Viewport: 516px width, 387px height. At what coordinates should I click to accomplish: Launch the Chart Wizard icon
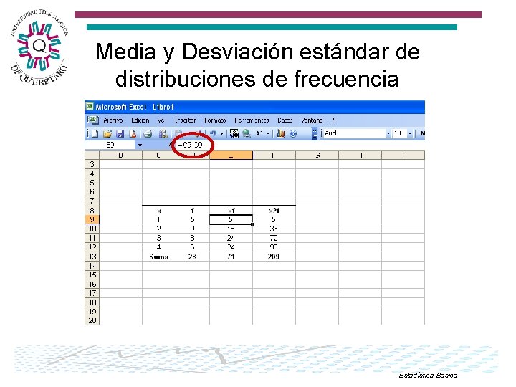point(281,133)
